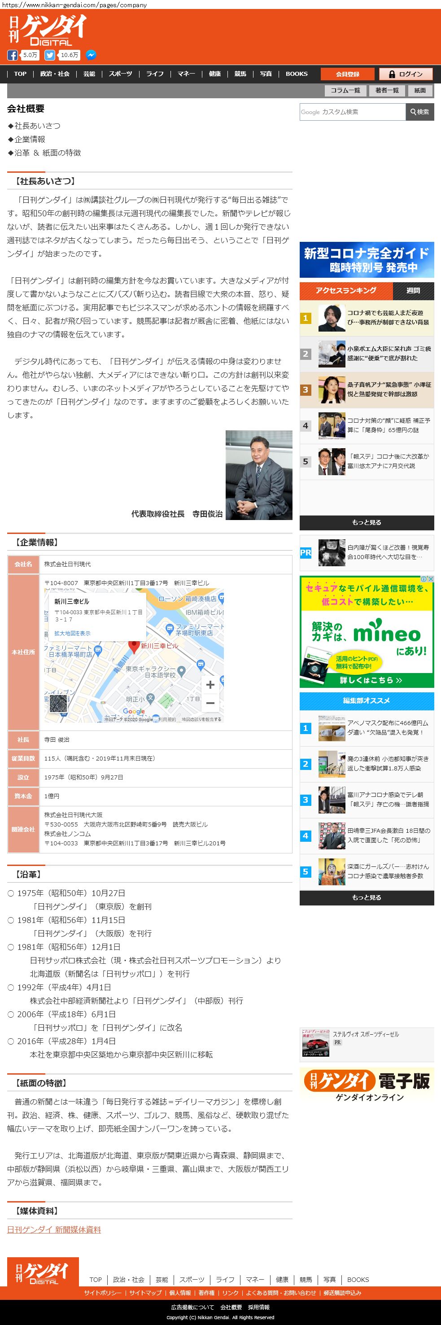Click the ad info icon on mineo banner
The height and width of the screenshot is (1325, 441).
[x=424, y=579]
